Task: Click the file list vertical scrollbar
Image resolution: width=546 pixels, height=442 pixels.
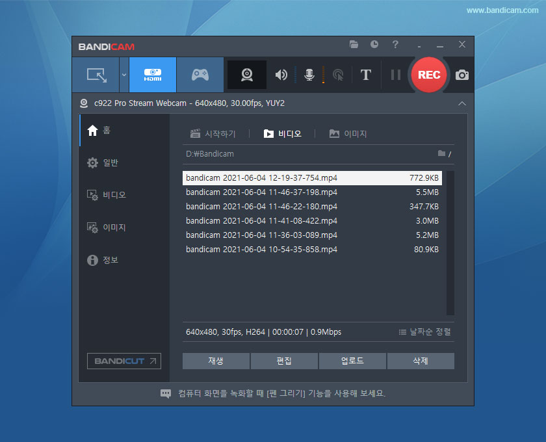Action: 450,242
